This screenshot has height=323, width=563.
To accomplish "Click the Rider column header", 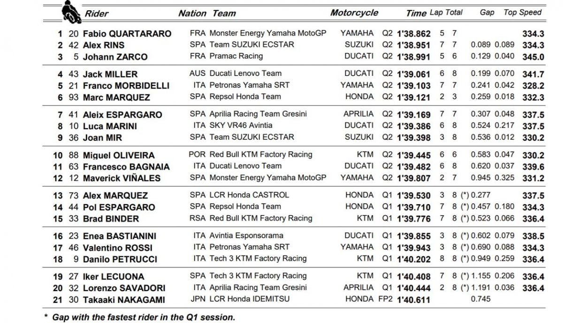I will pyautogui.click(x=96, y=14).
